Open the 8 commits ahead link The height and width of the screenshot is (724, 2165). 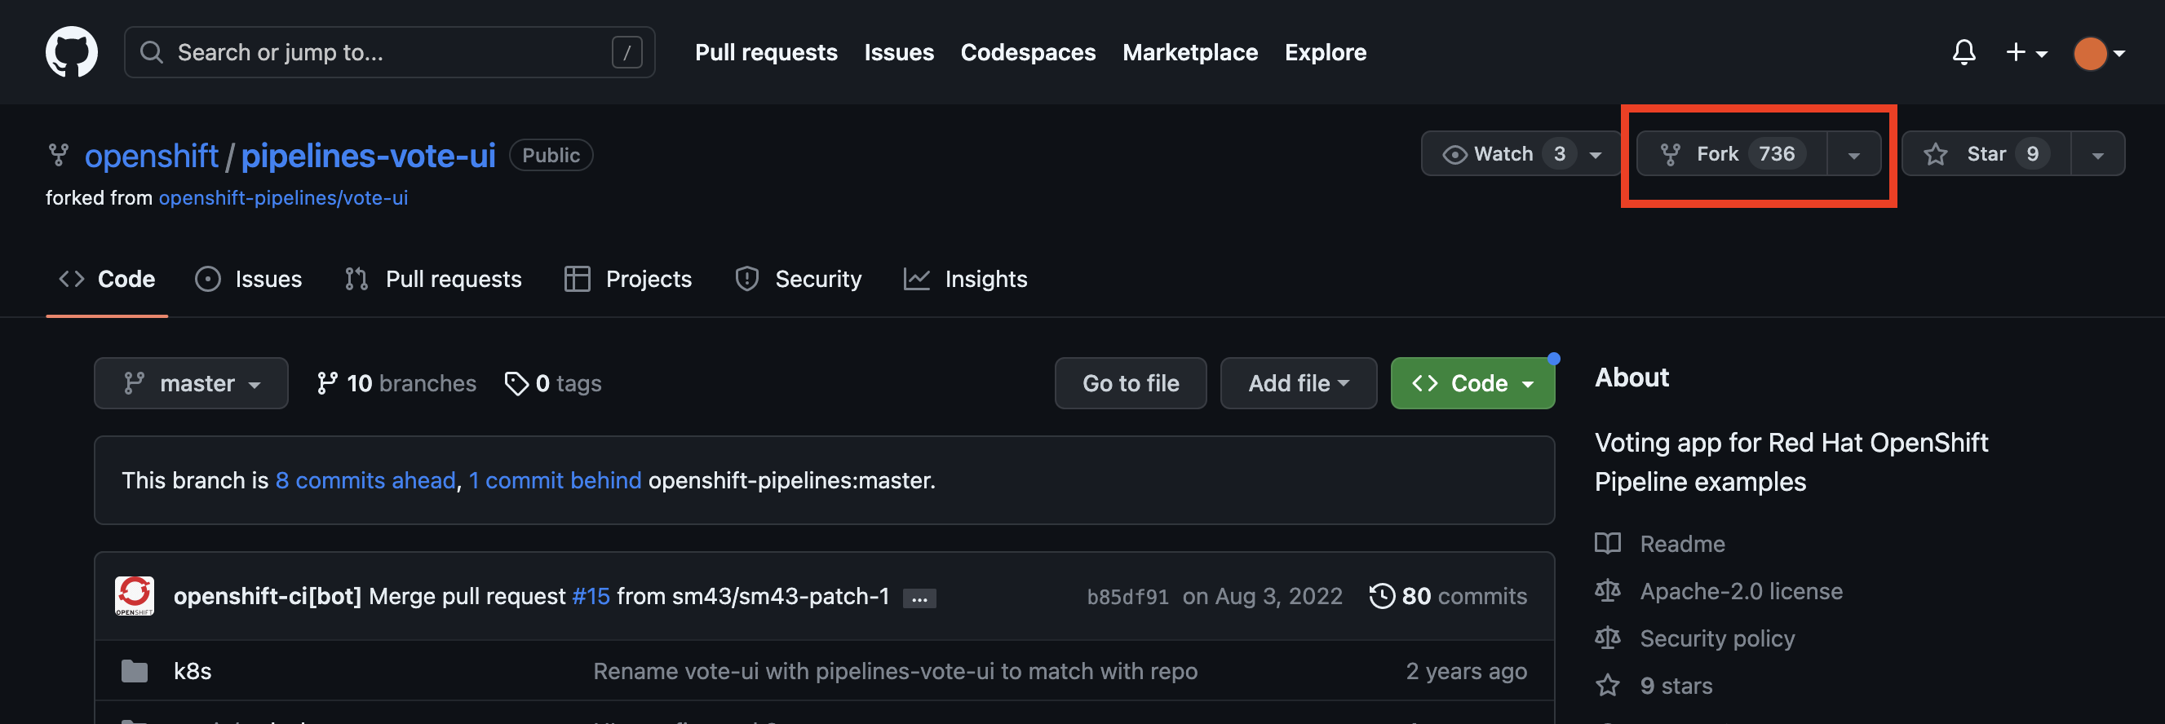[x=365, y=480]
